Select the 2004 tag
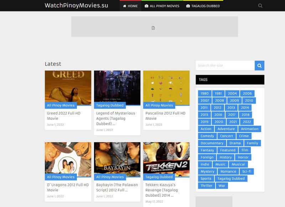The image size is (285, 207). [x=232, y=94]
